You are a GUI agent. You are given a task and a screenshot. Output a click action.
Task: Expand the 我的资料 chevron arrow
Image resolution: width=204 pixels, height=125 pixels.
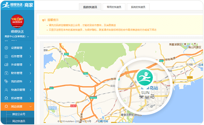coord(30,82)
